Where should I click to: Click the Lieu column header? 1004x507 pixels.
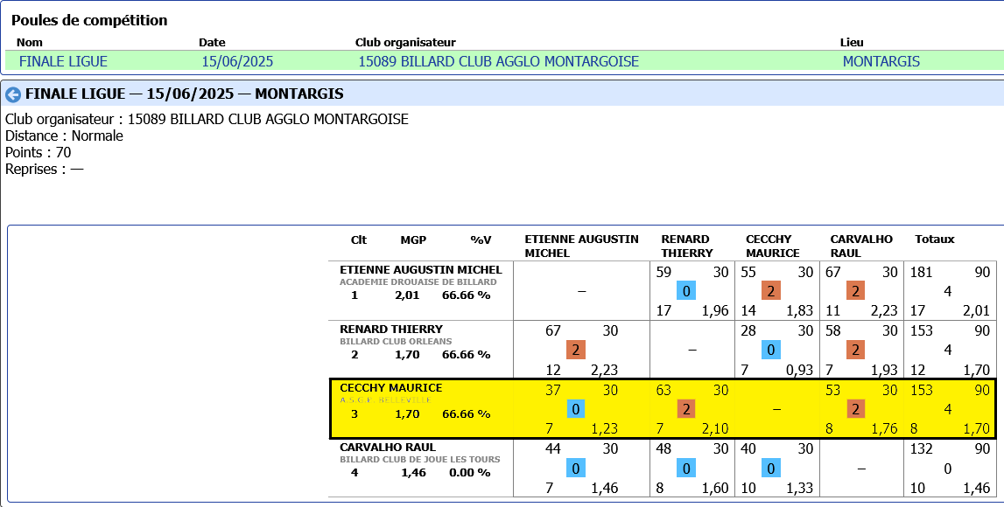click(x=852, y=42)
